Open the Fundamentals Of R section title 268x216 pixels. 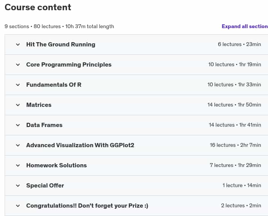click(54, 85)
